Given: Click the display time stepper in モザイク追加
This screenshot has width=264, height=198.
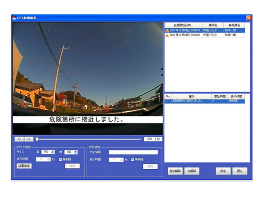Looking at the screenshot, I should tap(43, 159).
